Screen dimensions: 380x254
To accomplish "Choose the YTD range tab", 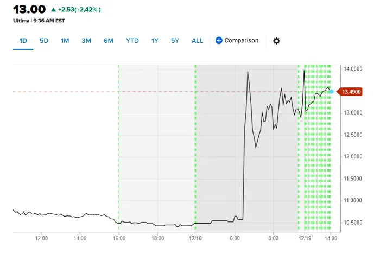I will coord(132,41).
